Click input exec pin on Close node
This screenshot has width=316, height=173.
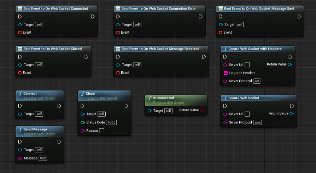point(82,106)
